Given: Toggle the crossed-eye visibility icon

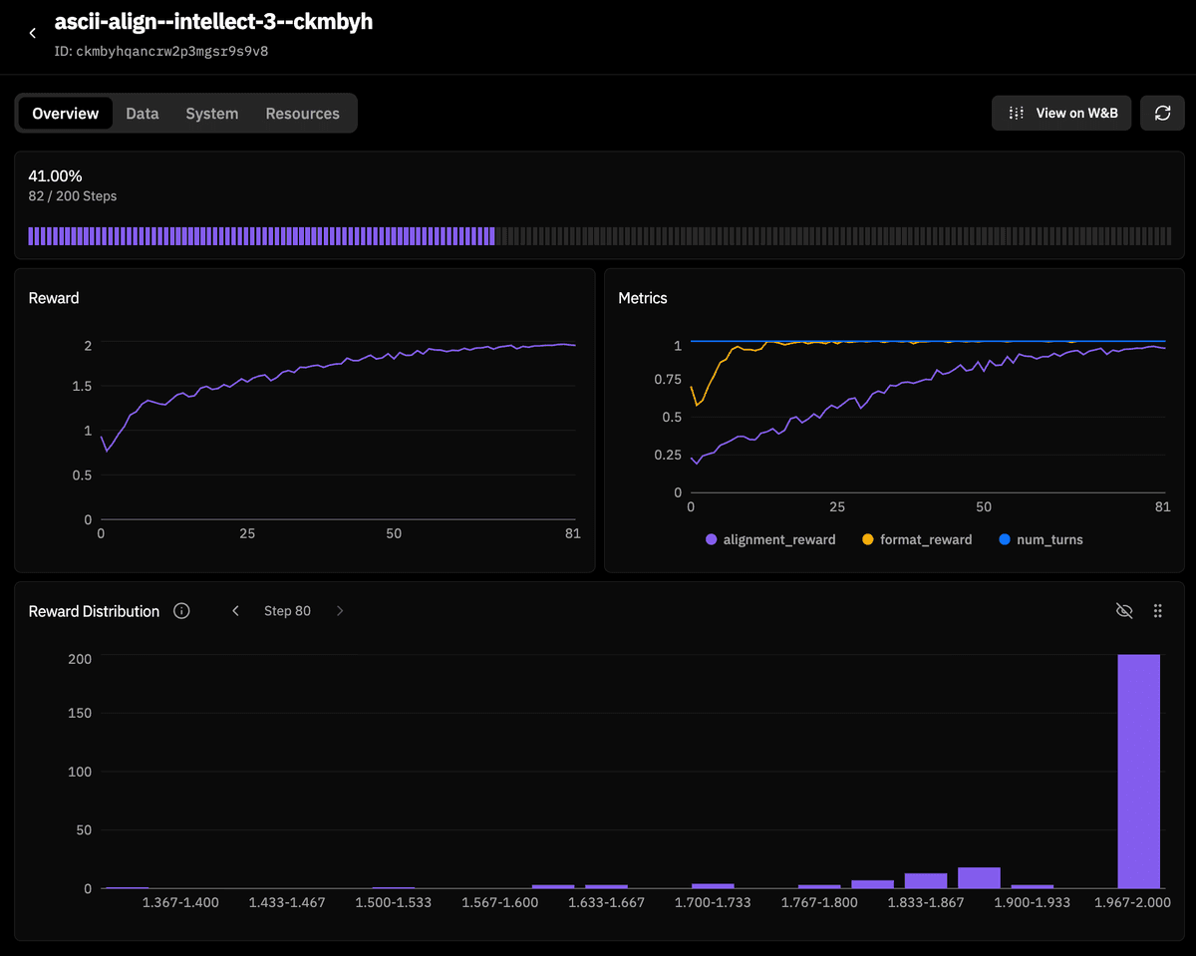Looking at the screenshot, I should pyautogui.click(x=1124, y=610).
